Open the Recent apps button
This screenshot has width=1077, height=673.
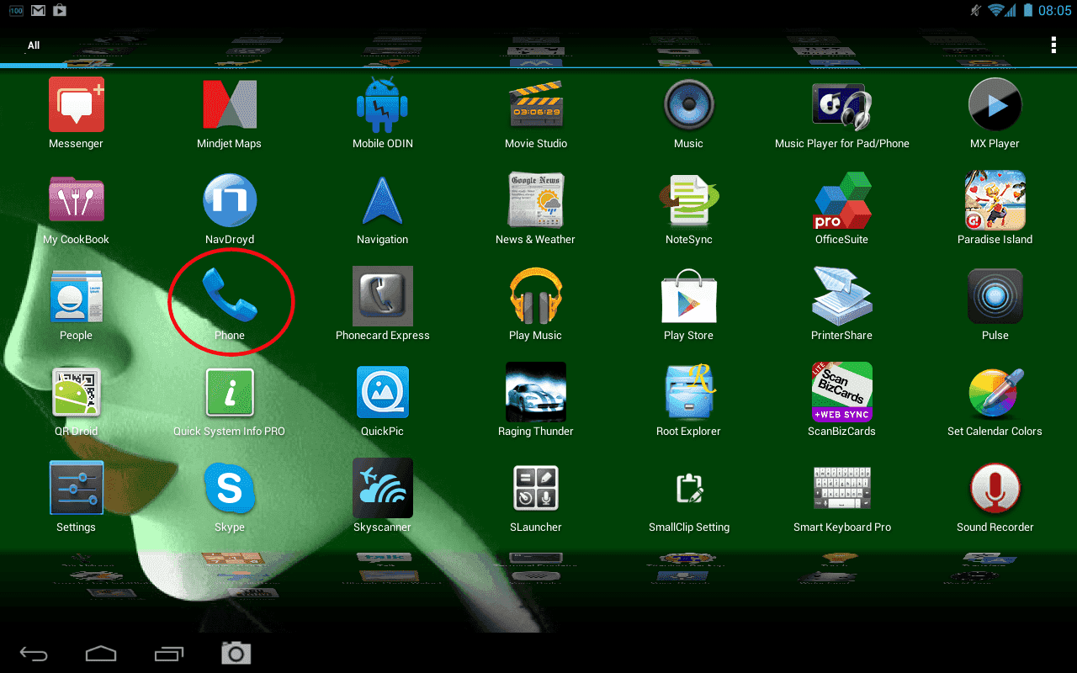pyautogui.click(x=168, y=654)
